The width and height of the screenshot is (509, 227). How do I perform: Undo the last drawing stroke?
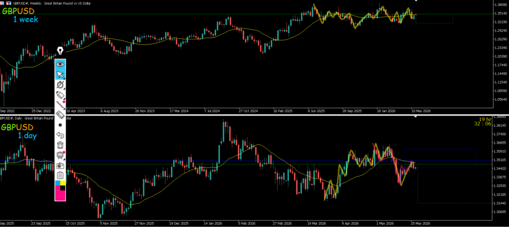coord(60,135)
